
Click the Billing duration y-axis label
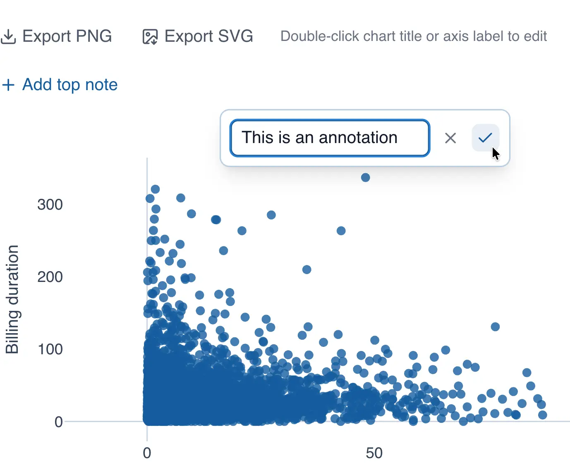(12, 299)
